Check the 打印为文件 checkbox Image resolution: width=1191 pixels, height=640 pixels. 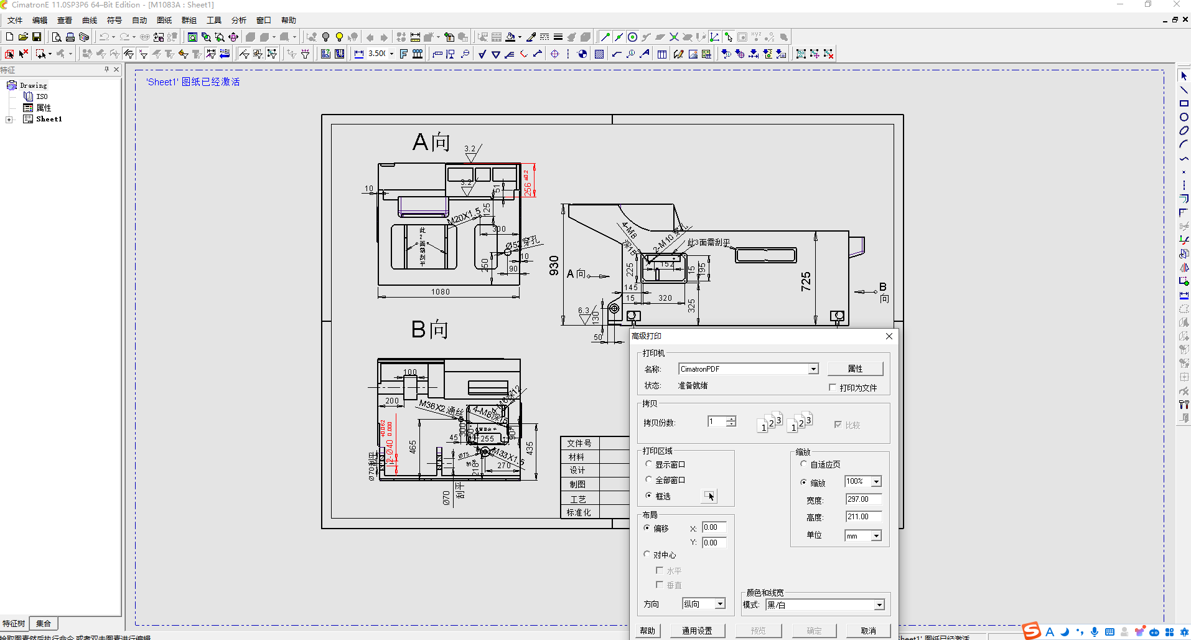[x=833, y=387]
